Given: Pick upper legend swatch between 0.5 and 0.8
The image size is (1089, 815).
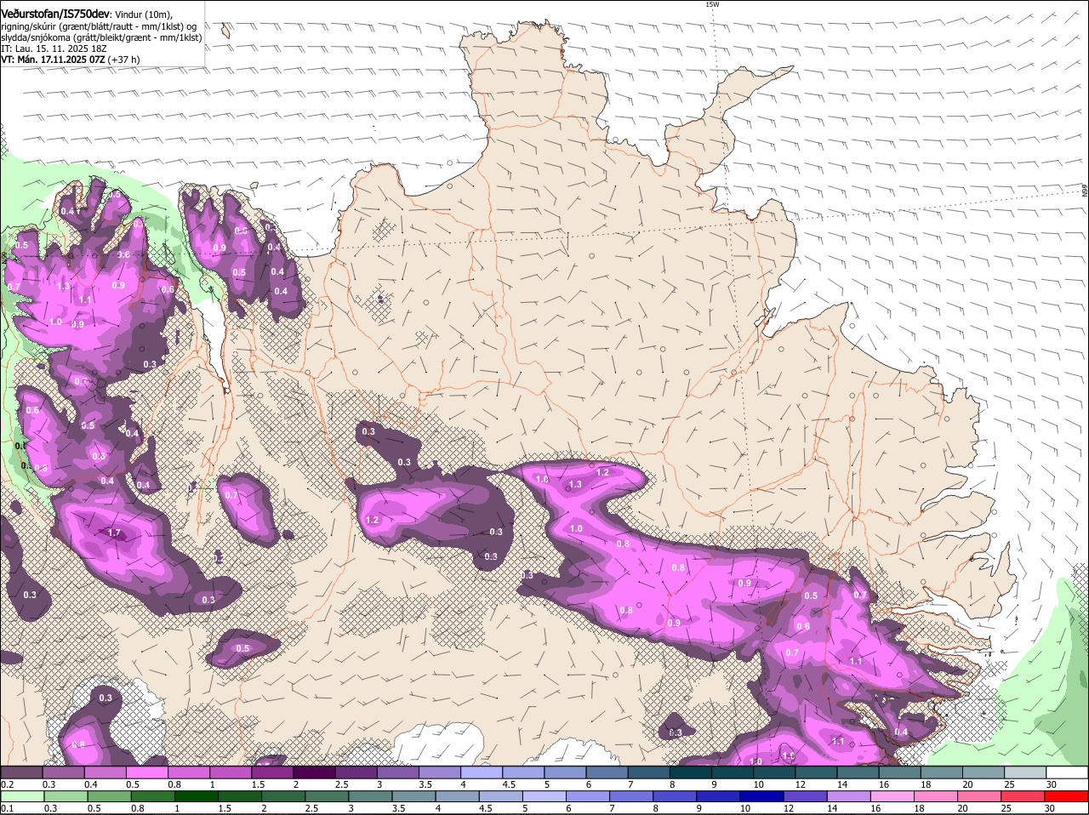Looking at the screenshot, I should [x=147, y=772].
